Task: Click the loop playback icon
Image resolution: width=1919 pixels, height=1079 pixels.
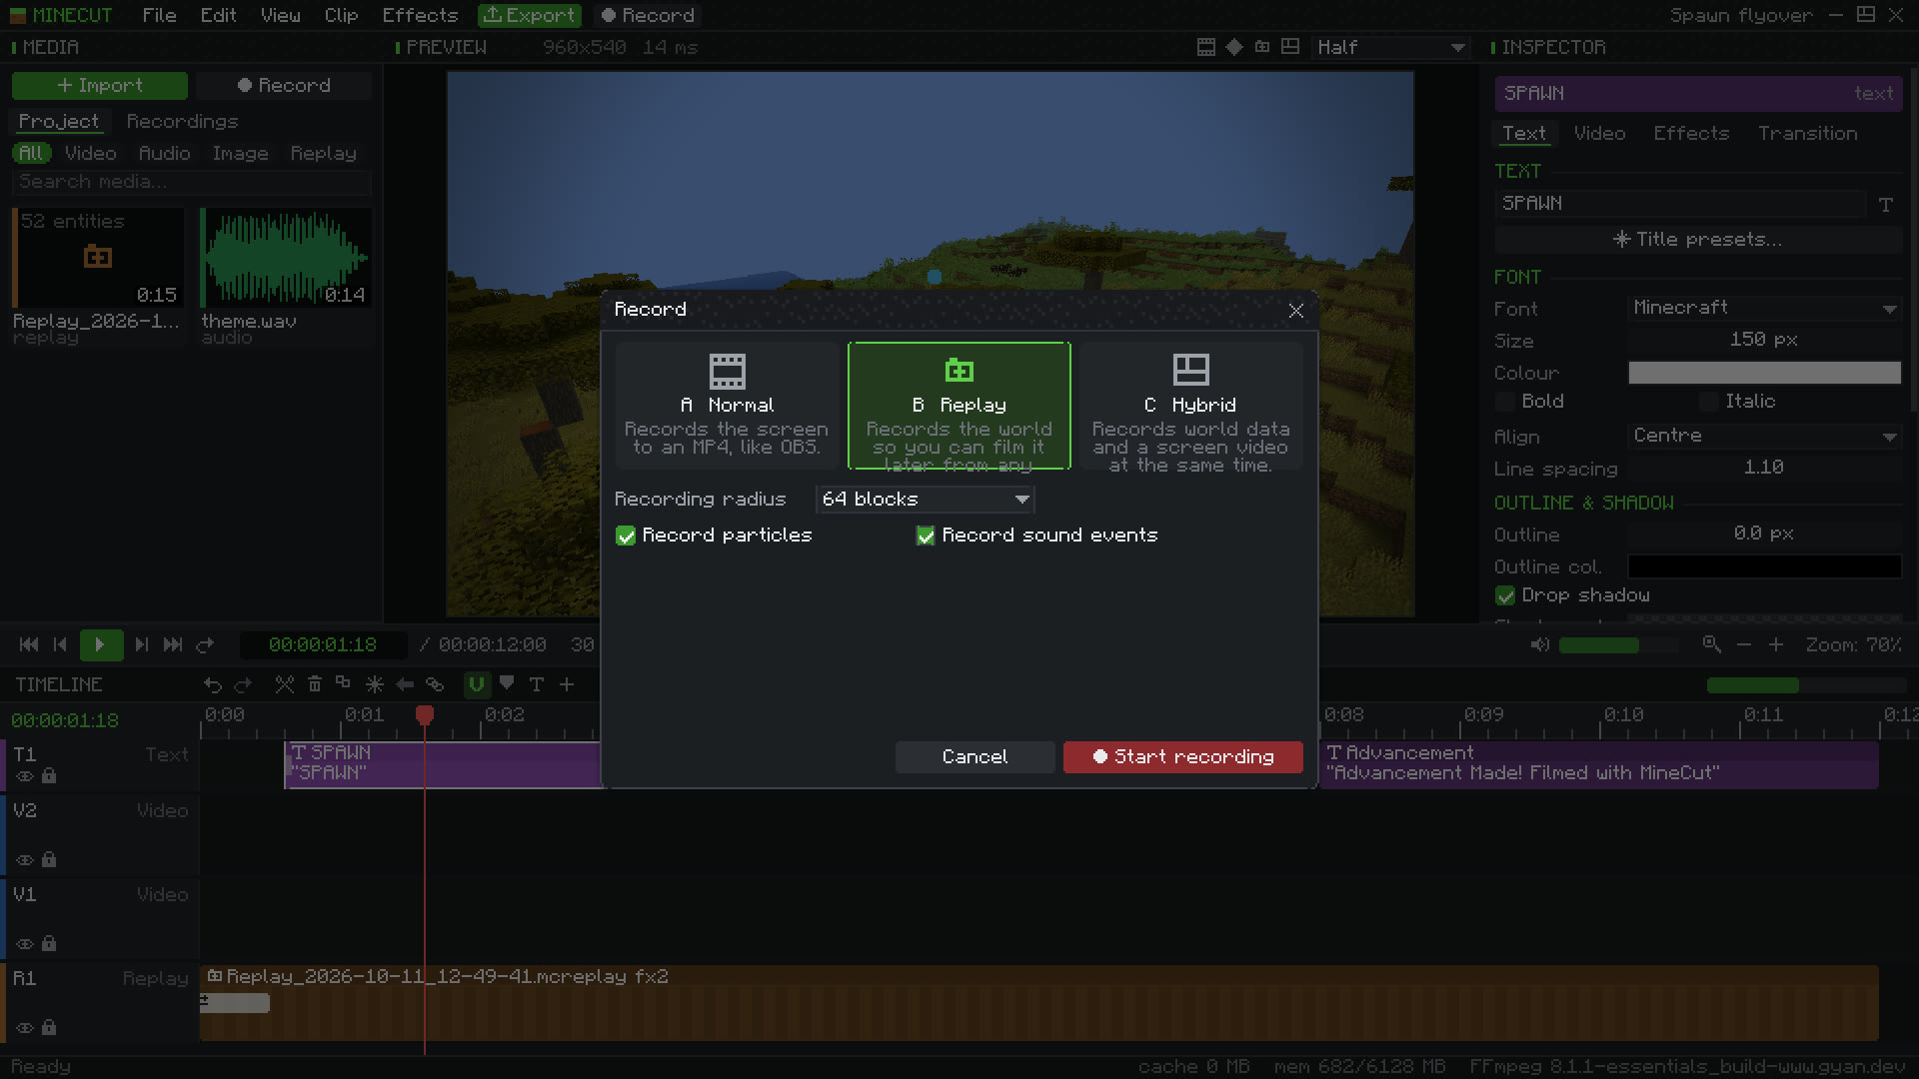Action: point(205,644)
